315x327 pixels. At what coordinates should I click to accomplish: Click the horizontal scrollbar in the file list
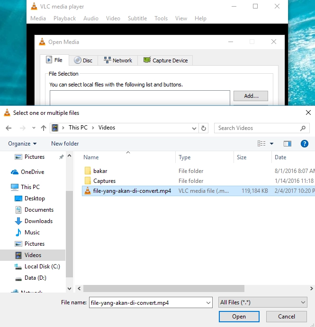pyautogui.click(x=164, y=289)
